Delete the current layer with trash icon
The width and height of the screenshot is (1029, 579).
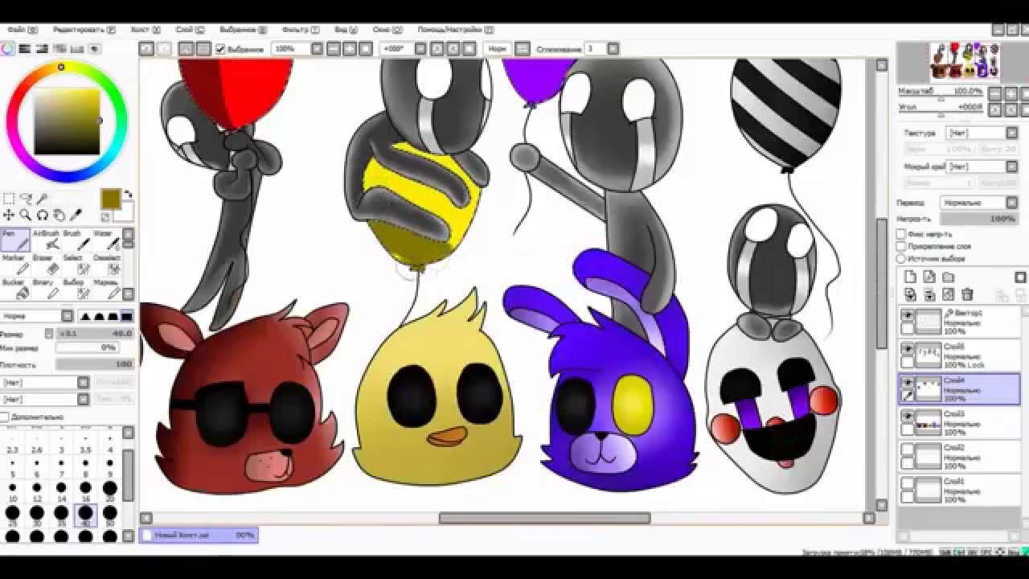click(968, 295)
